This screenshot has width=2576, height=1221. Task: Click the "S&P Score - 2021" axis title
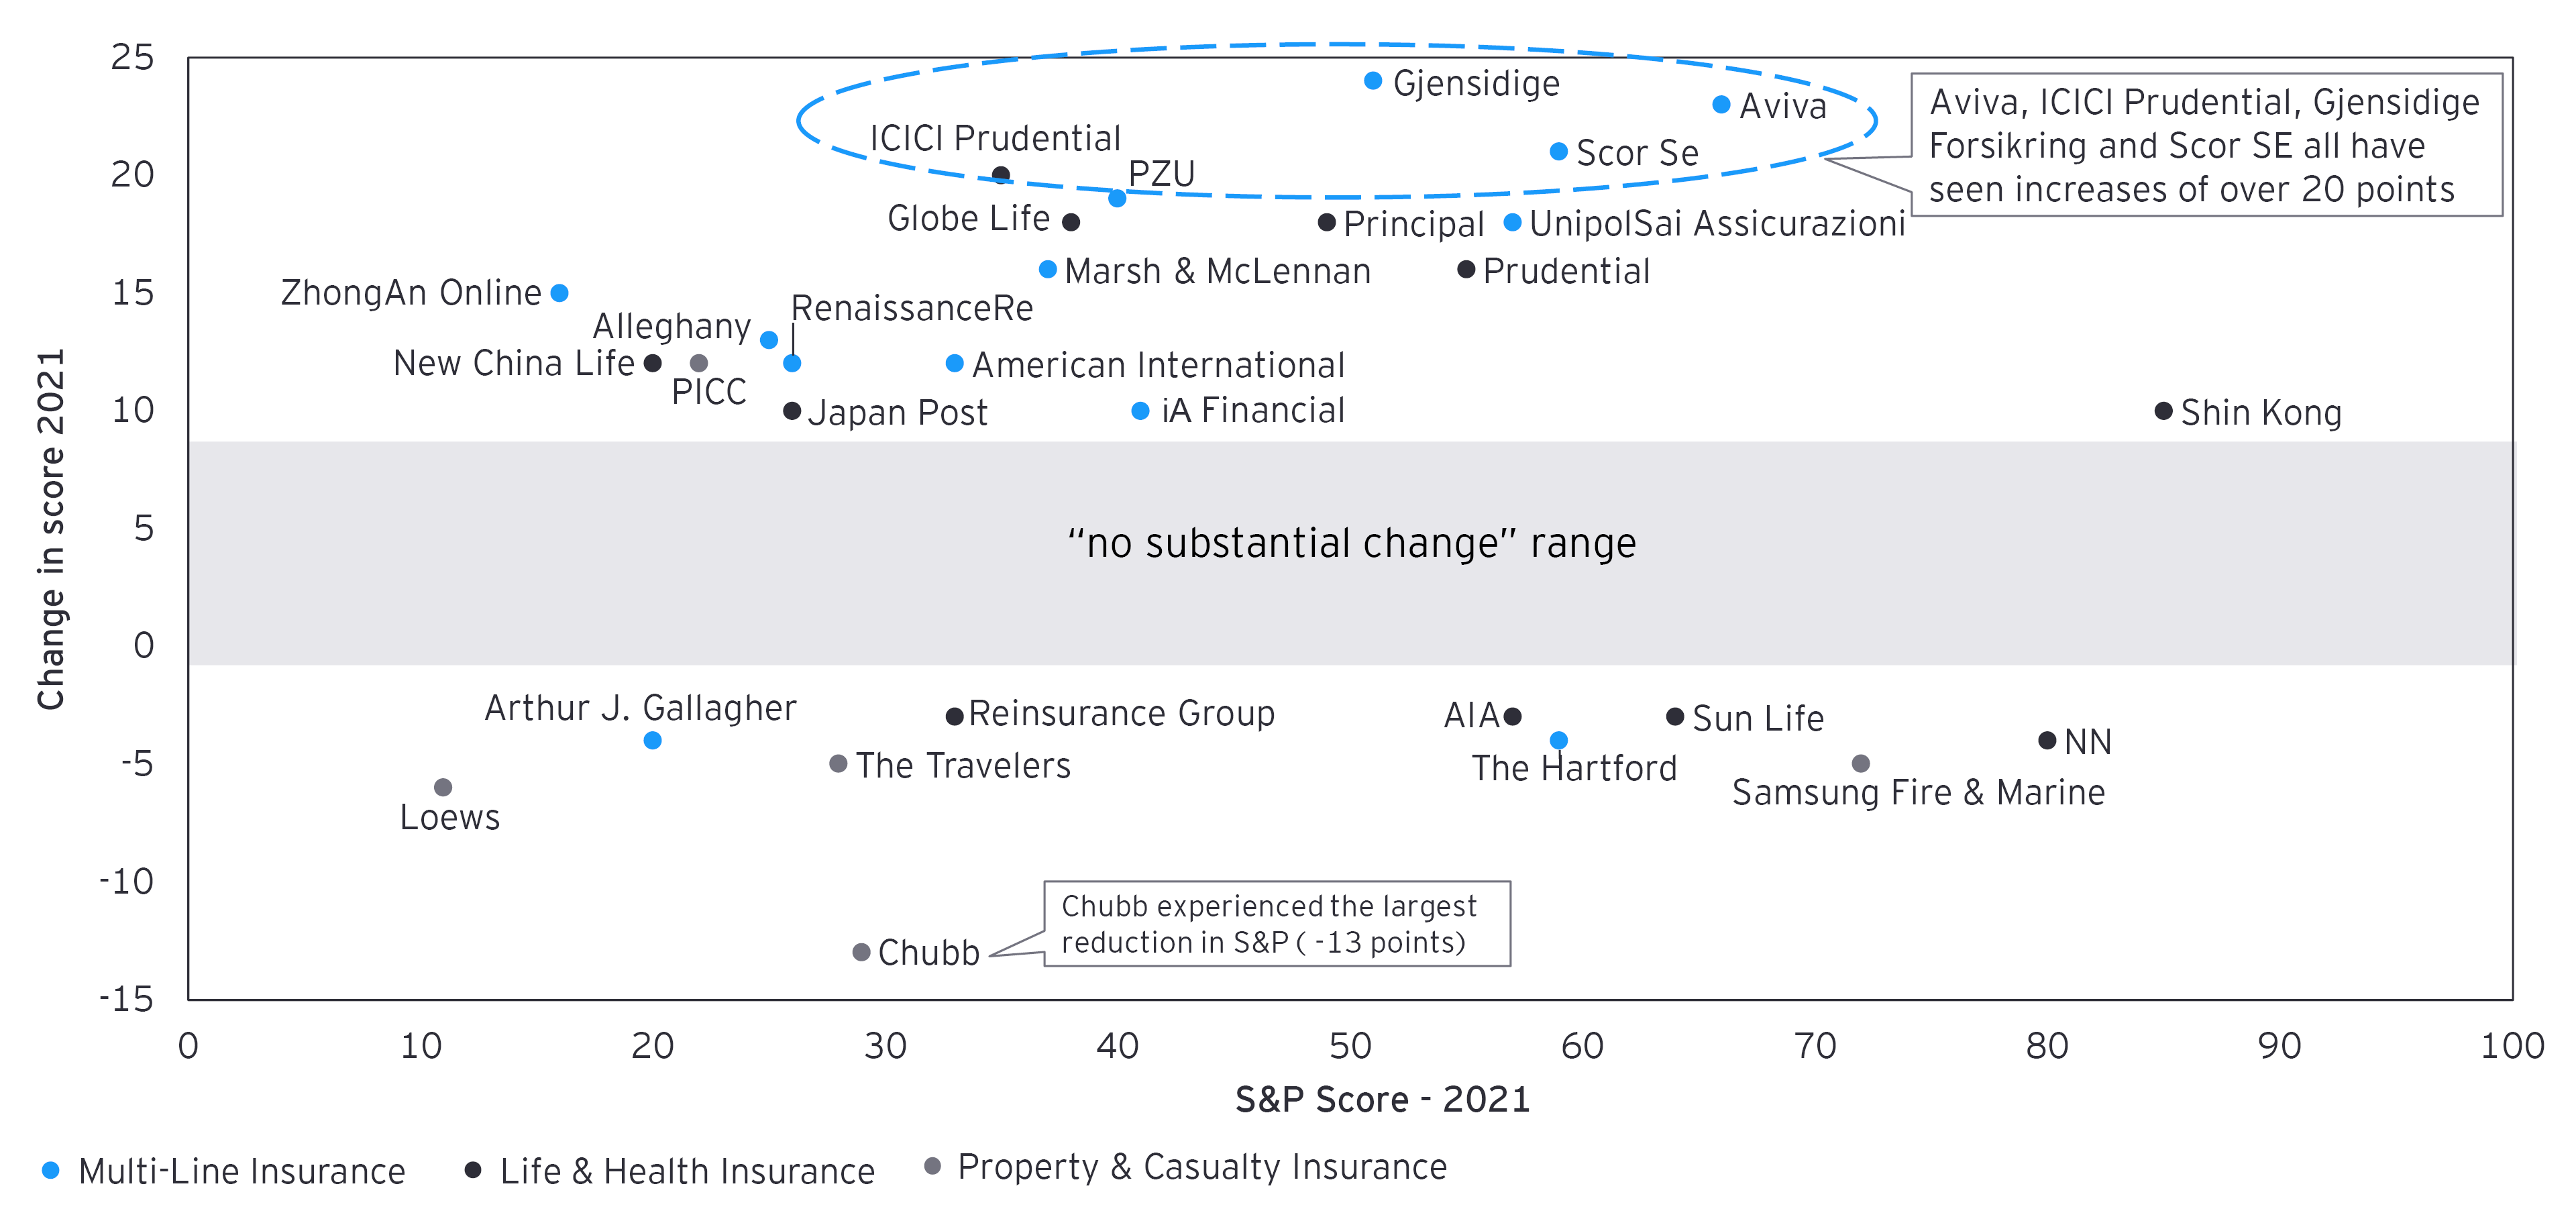coord(1382,1099)
